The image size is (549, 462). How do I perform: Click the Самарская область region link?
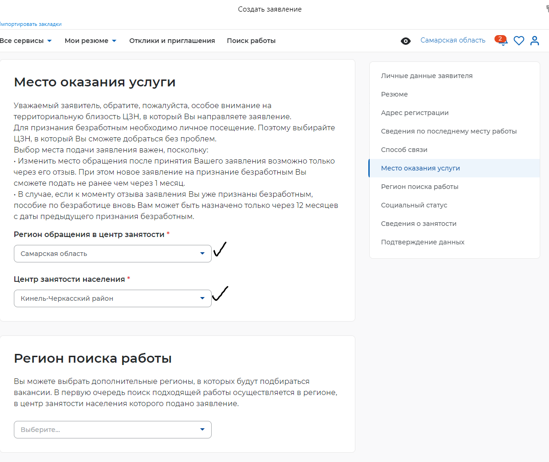coord(453,40)
